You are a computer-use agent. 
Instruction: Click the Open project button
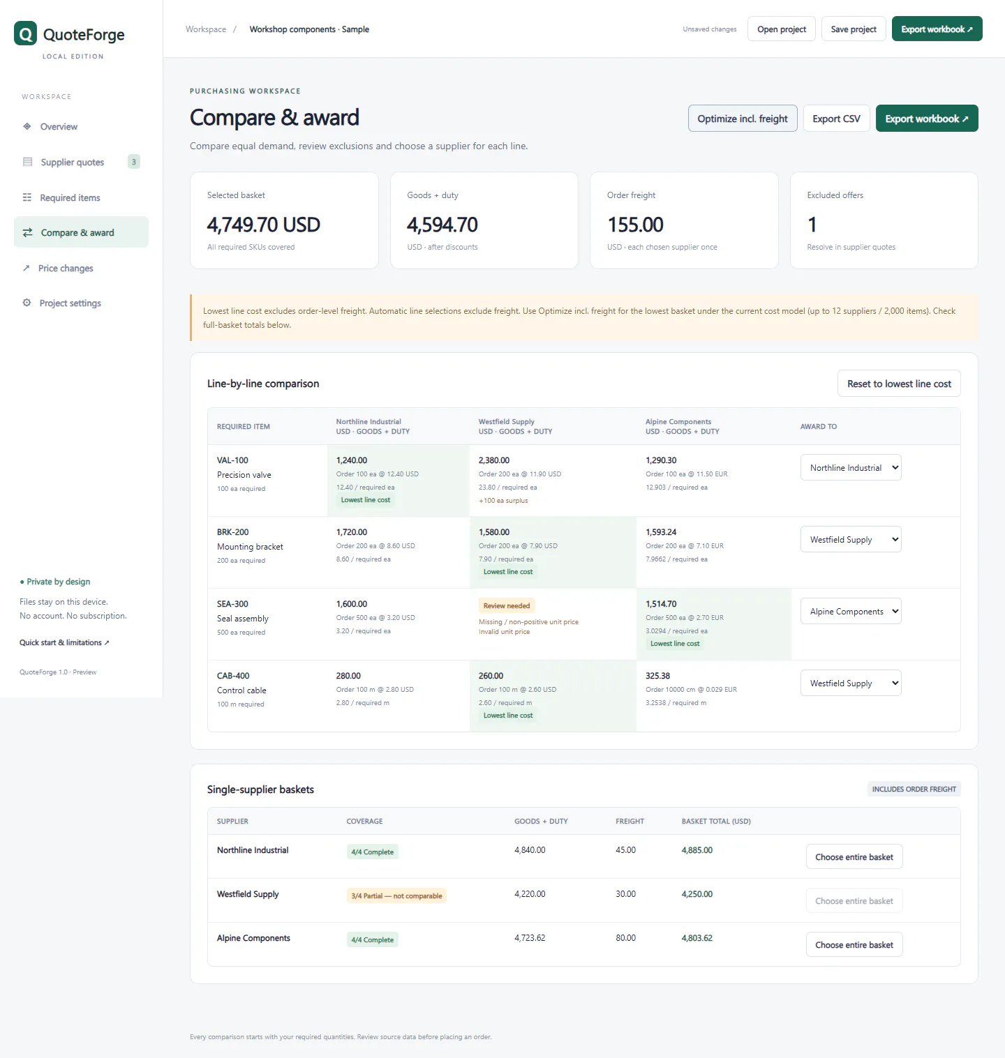pos(782,29)
